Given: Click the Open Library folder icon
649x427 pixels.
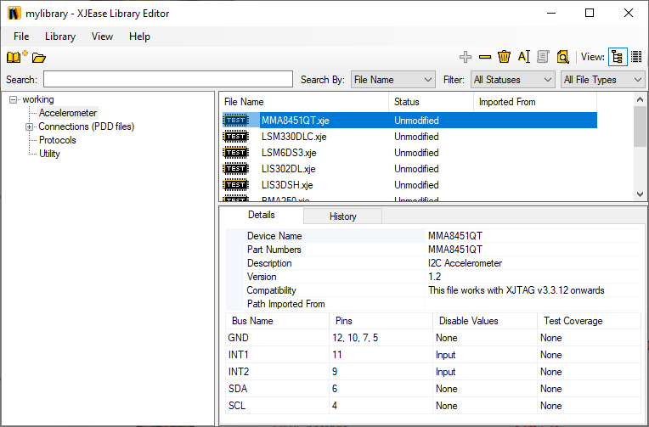Looking at the screenshot, I should click(x=39, y=58).
